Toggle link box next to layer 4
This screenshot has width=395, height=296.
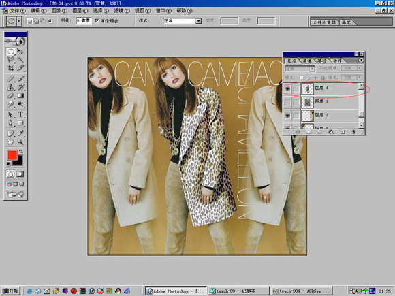click(296, 88)
